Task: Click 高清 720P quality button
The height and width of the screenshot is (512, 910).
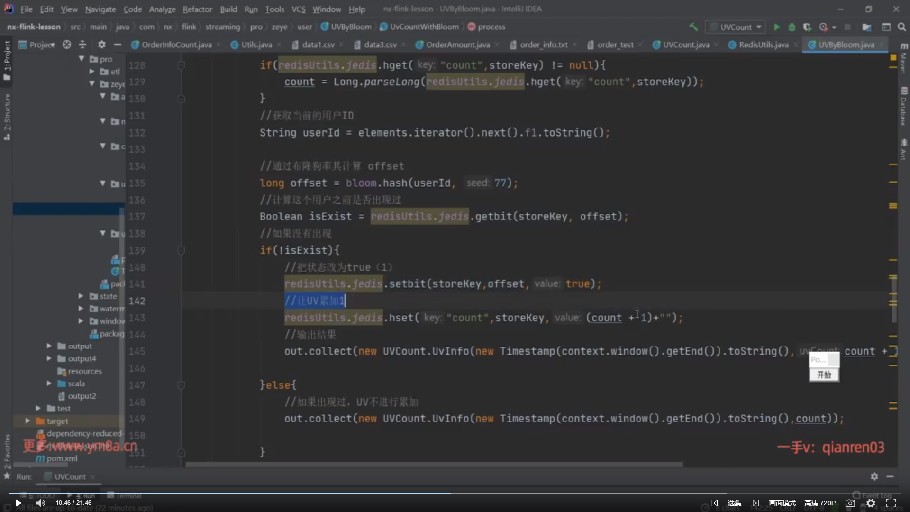Action: click(x=820, y=503)
